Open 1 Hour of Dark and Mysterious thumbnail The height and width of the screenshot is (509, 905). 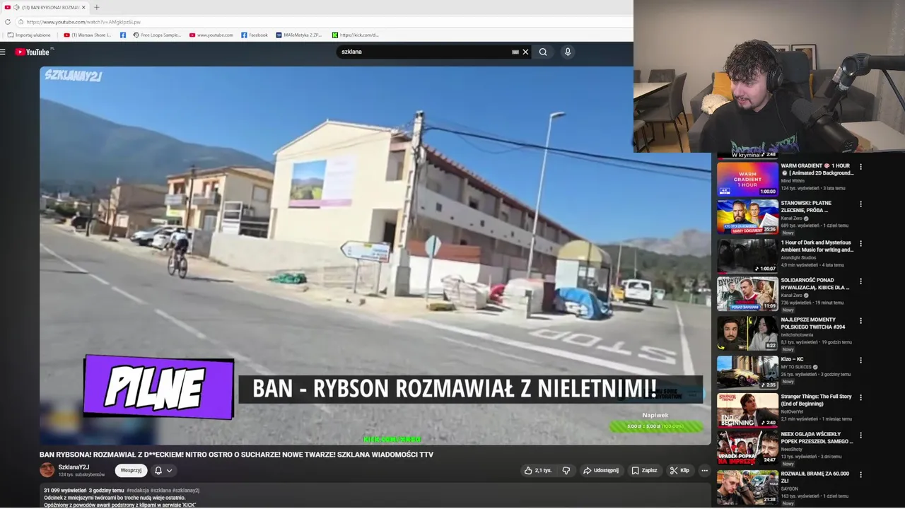tap(747, 256)
